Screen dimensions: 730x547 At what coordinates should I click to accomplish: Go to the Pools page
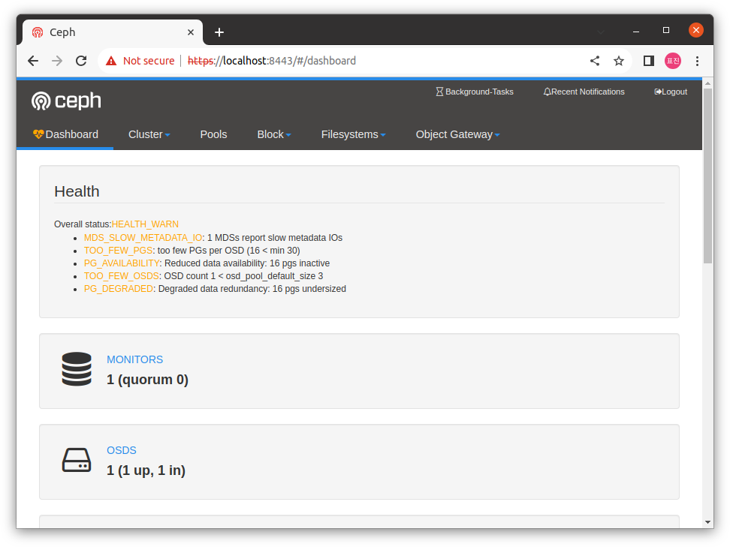(214, 134)
